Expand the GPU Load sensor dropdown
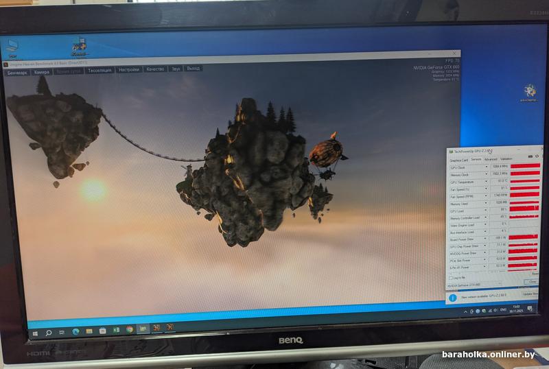Screen dimensions: 549x369 click(x=486, y=210)
